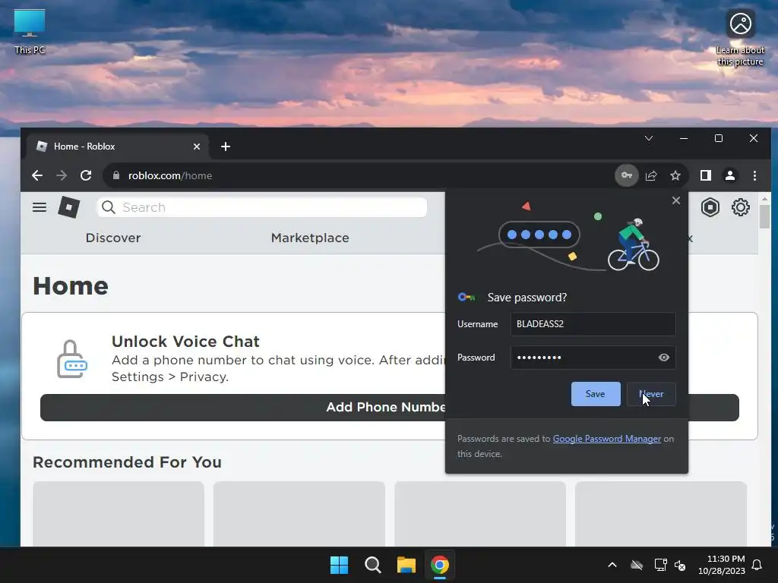The height and width of the screenshot is (583, 778).
Task: Click the password key icon in address bar
Action: (627, 175)
